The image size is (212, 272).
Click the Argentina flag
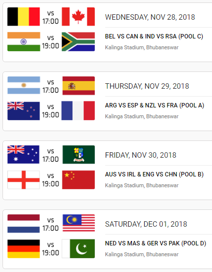click(24, 85)
